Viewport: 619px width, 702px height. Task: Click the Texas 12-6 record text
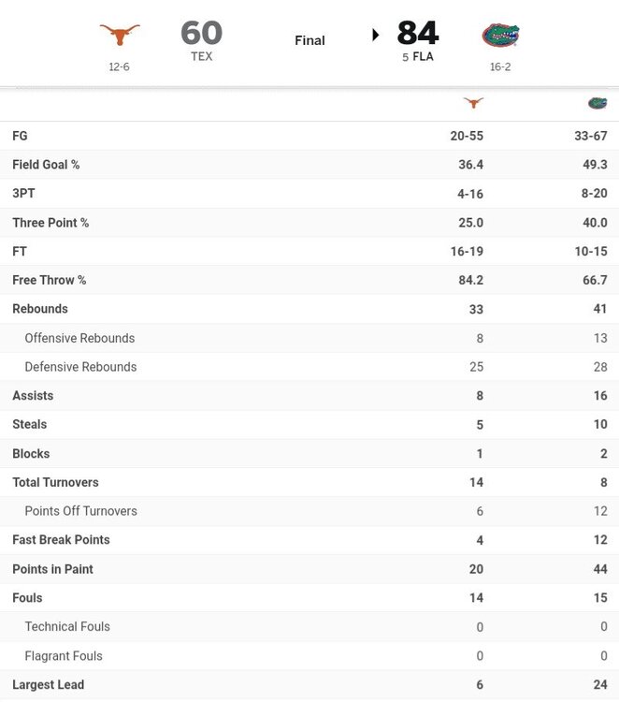(x=120, y=66)
